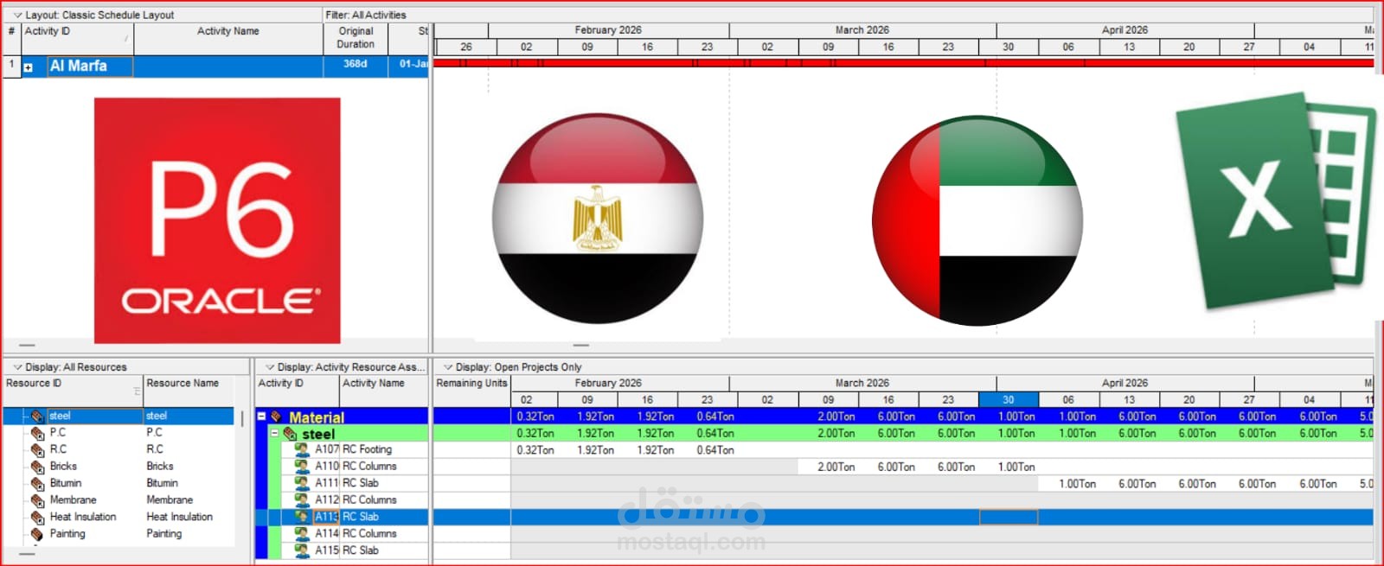Select the A112 RC Columns assignment row
1384x566 pixels.
point(354,500)
